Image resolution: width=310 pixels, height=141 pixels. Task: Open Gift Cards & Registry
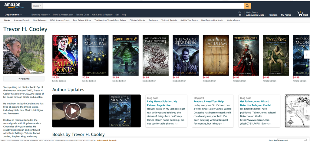(102, 15)
